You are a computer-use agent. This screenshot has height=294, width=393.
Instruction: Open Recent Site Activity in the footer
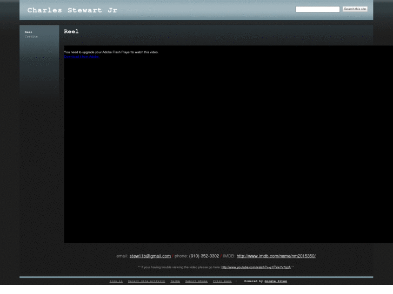tap(146, 281)
